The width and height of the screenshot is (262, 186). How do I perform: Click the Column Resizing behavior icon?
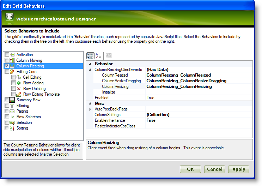pyautogui.click(x=12, y=66)
